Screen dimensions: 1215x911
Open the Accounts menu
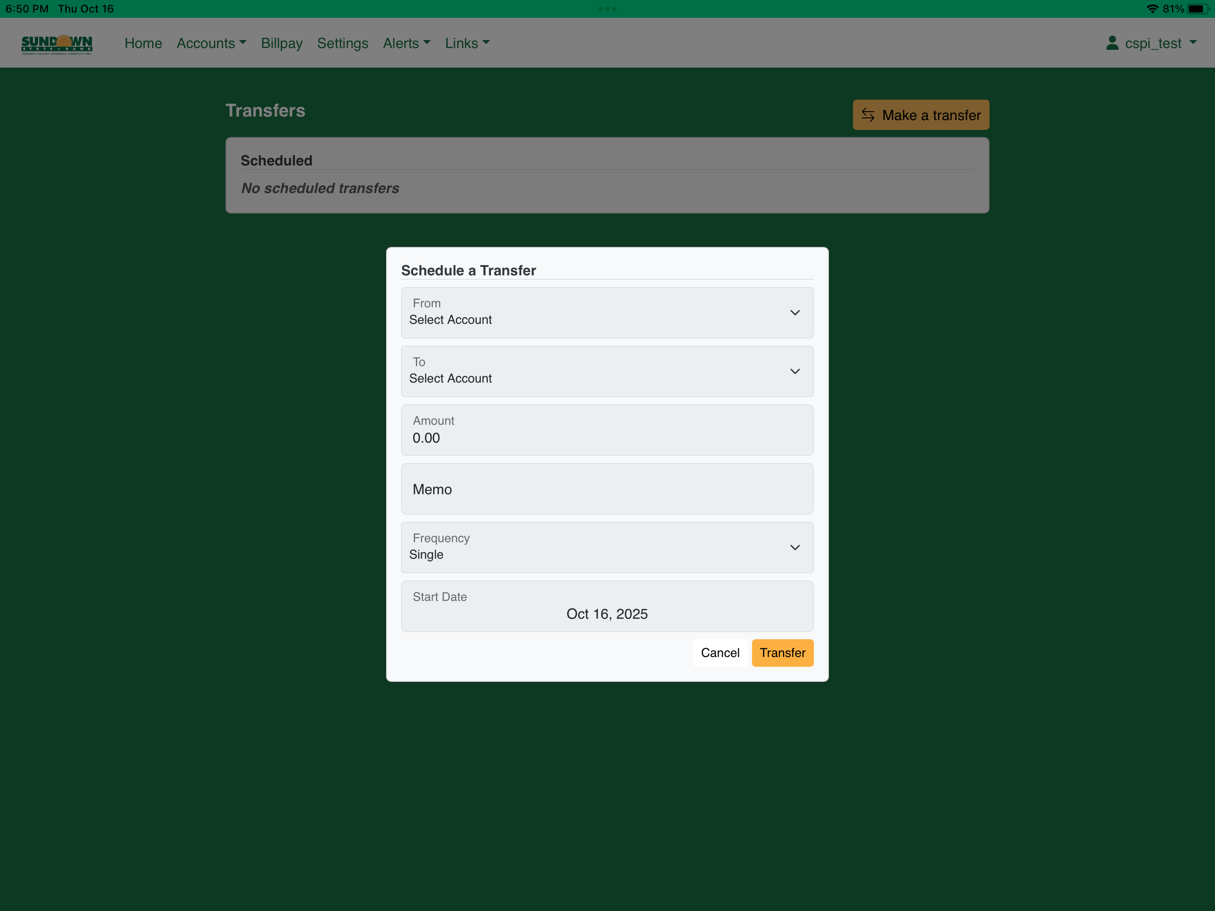[212, 43]
